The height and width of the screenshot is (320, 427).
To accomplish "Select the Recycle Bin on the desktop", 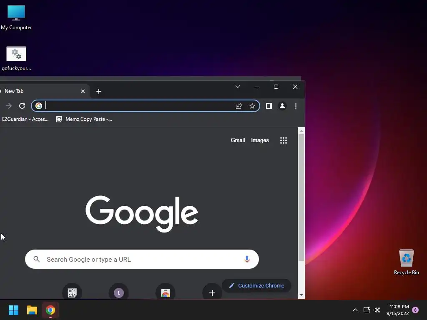I will click(406, 262).
